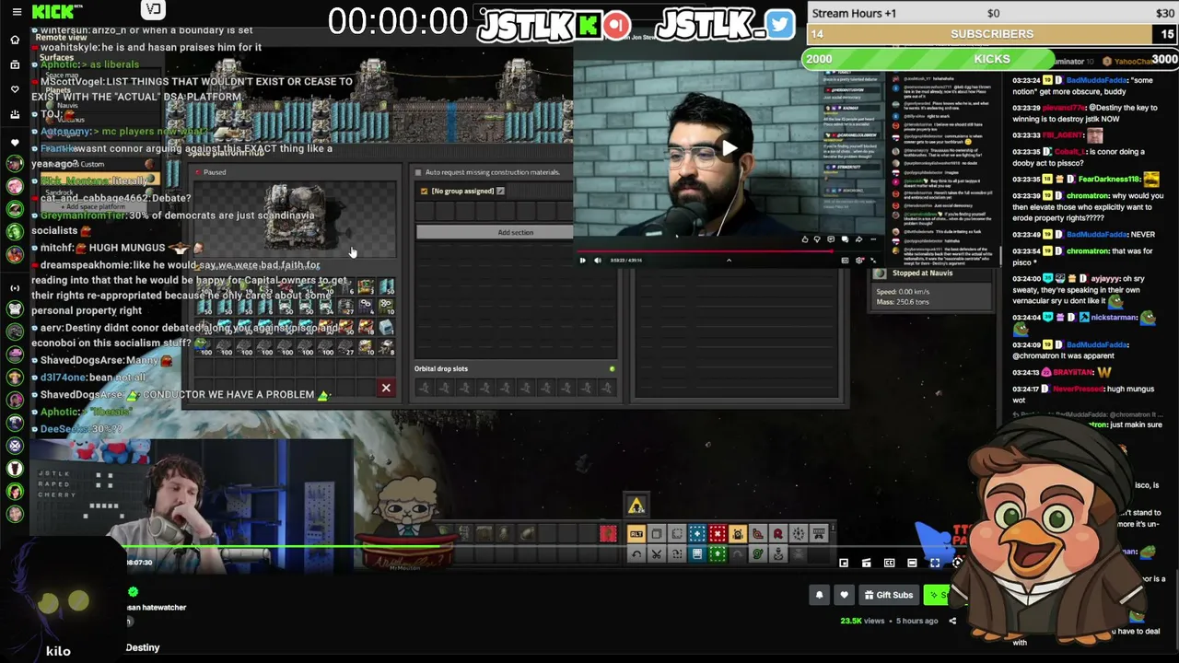Enable auto request missing construction materials
The height and width of the screenshot is (663, 1179).
[x=418, y=172]
